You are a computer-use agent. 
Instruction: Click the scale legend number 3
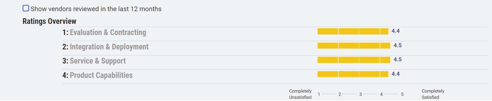361,94
